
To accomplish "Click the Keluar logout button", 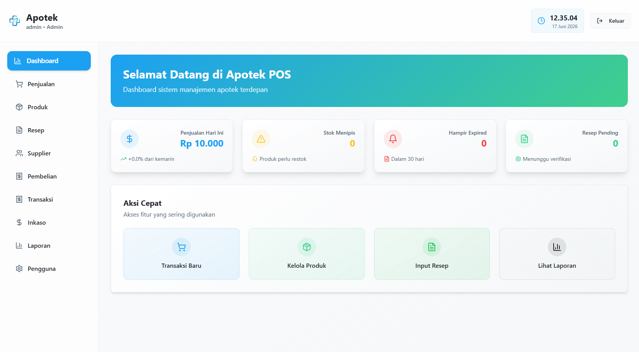I will pyautogui.click(x=611, y=21).
